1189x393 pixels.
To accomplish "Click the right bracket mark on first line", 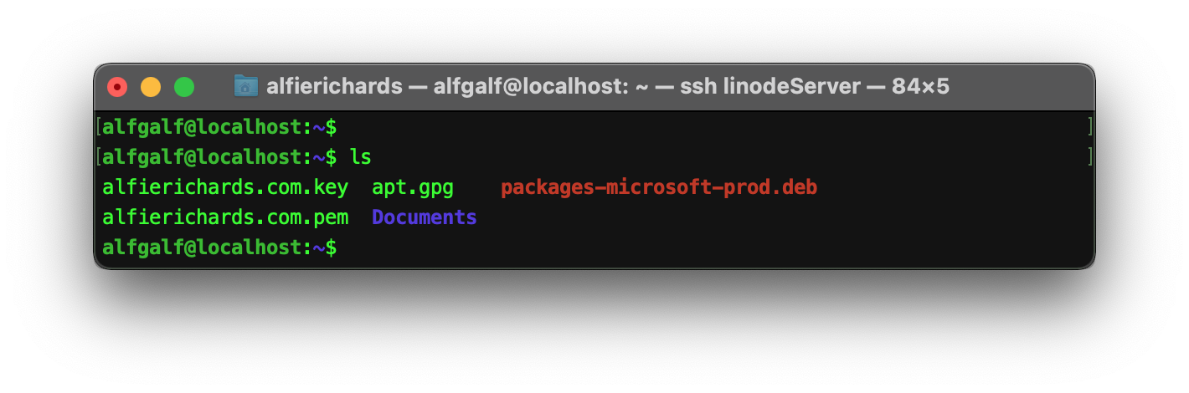I will [x=1090, y=127].
